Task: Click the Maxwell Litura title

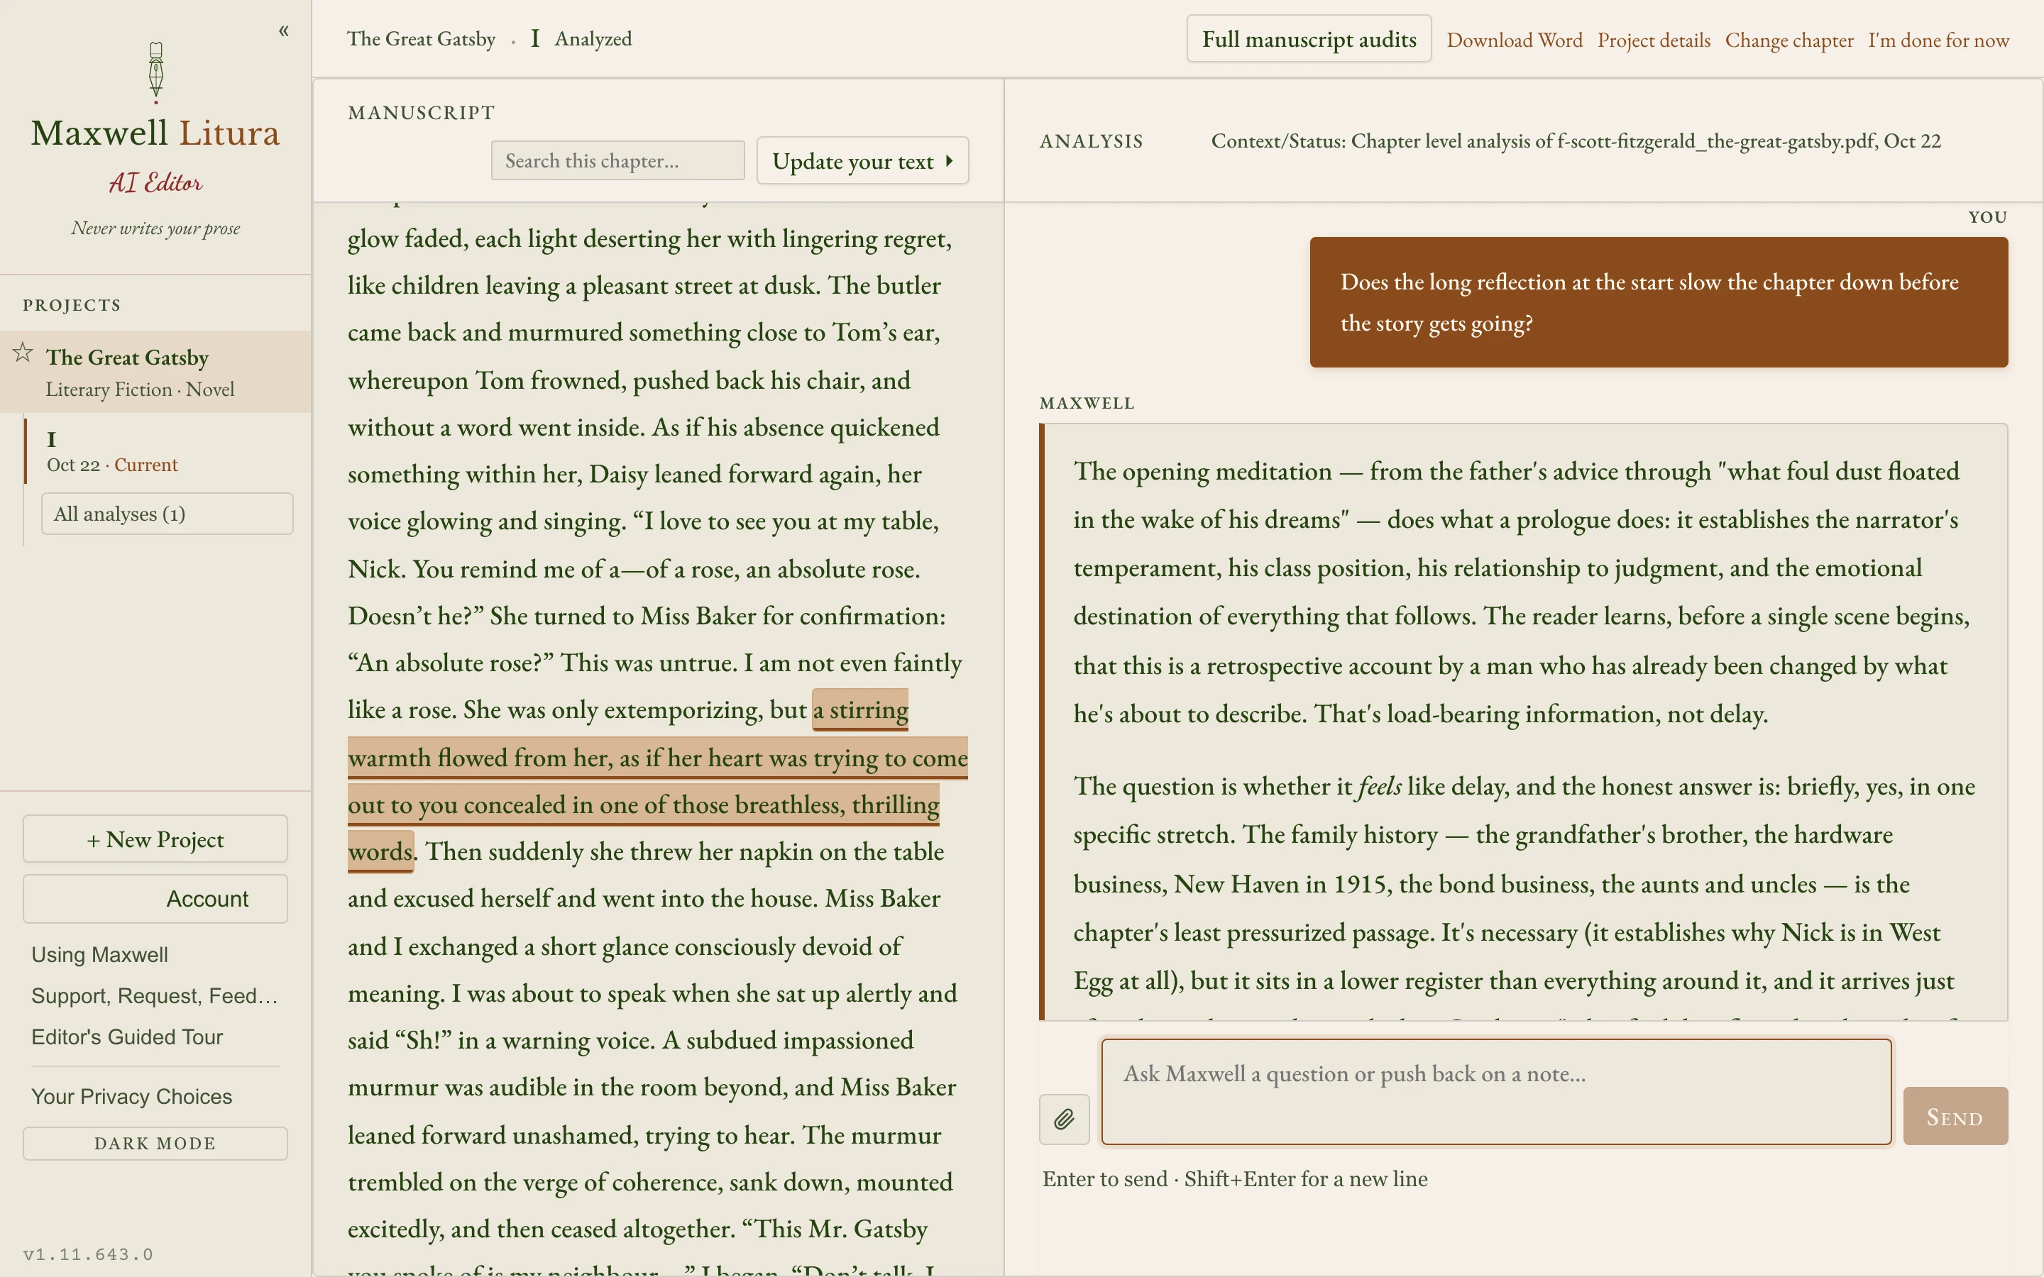Action: click(x=155, y=133)
